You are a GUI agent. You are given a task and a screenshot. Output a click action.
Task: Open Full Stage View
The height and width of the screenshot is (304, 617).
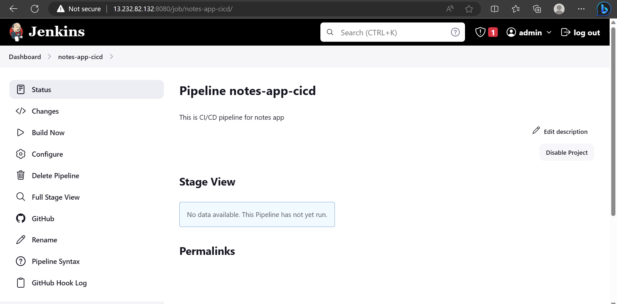(56, 197)
